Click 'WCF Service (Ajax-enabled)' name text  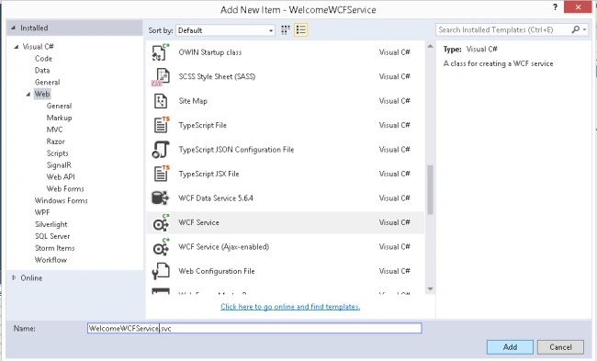tap(223, 247)
